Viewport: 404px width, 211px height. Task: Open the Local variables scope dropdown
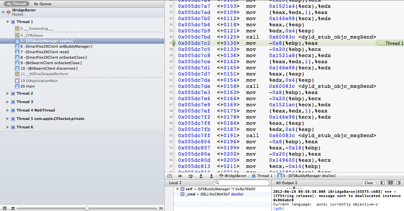click(175, 183)
